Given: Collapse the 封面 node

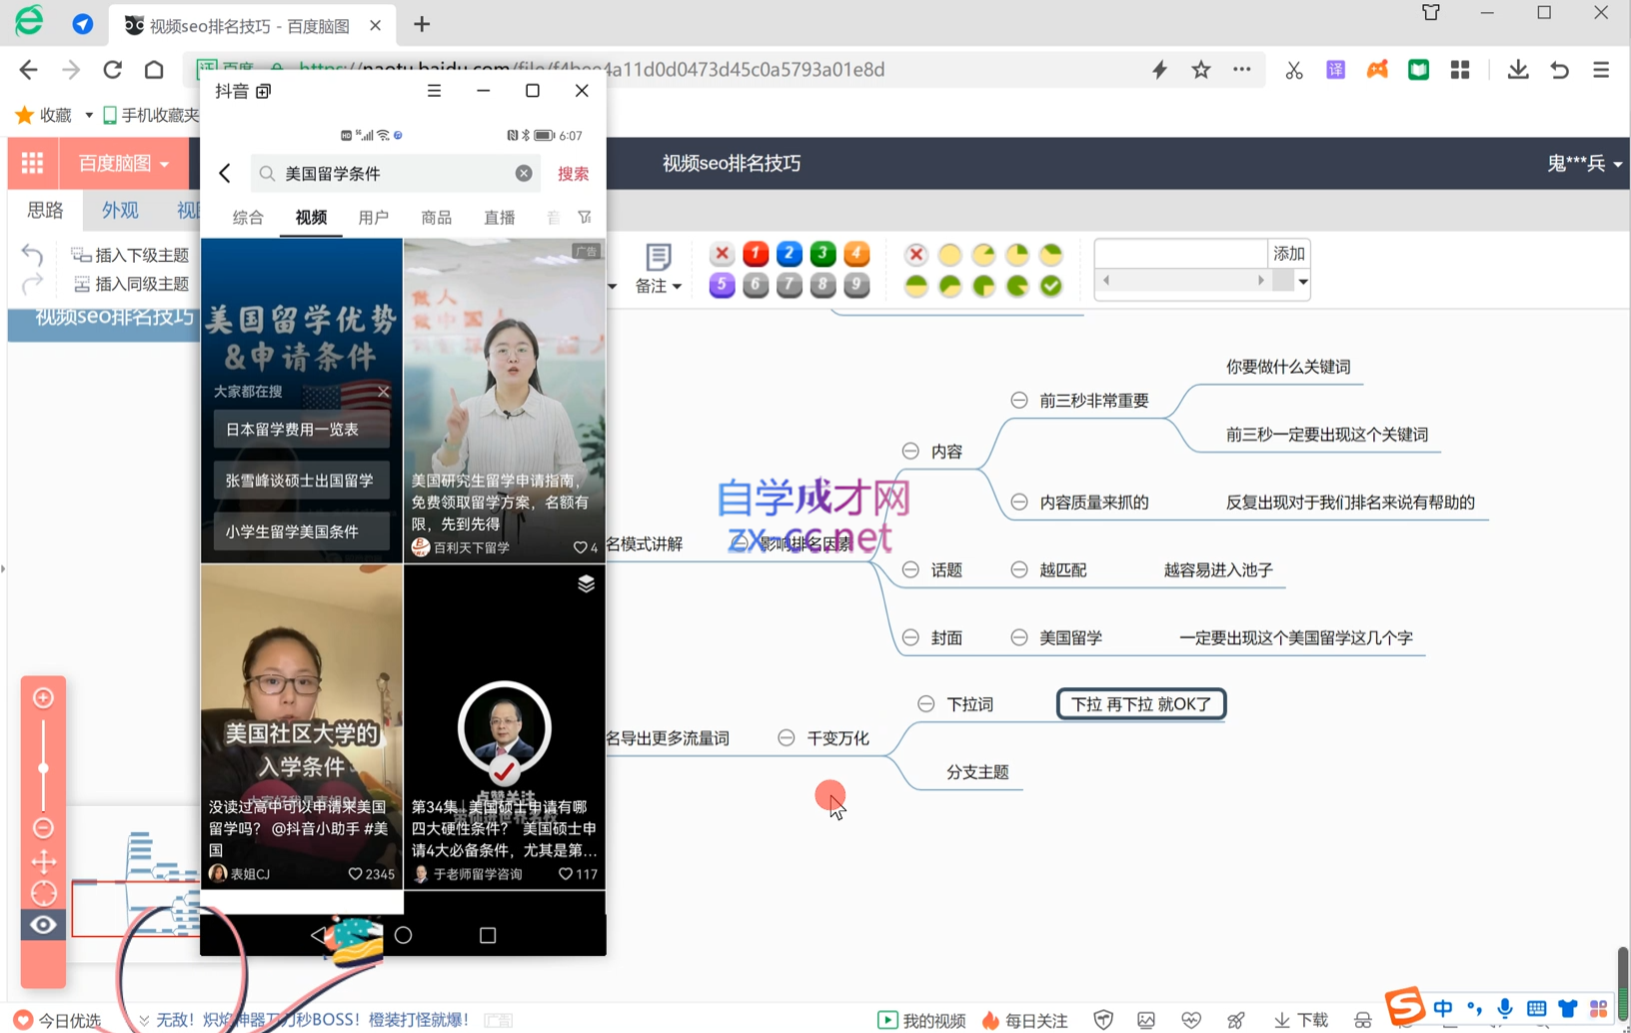Looking at the screenshot, I should click(910, 637).
